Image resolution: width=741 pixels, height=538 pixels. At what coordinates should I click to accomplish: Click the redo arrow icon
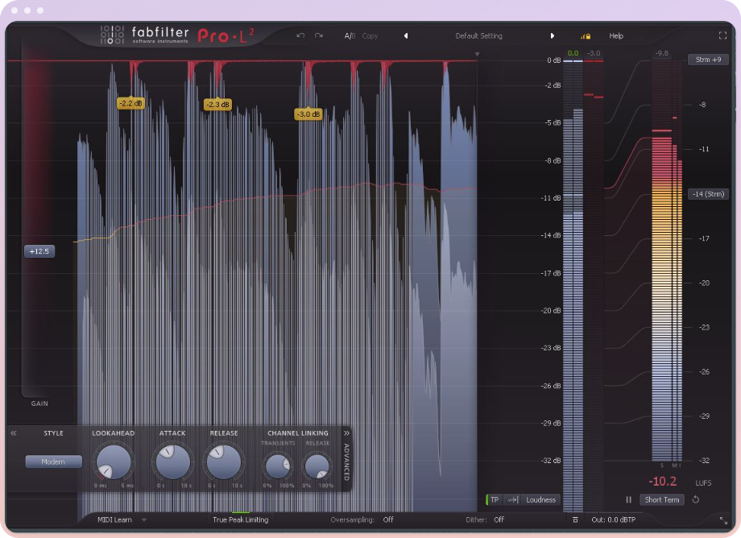click(x=319, y=35)
